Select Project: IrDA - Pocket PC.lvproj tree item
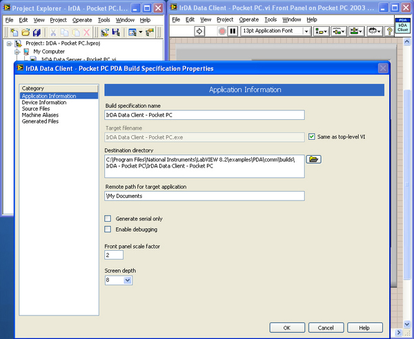 [63, 43]
